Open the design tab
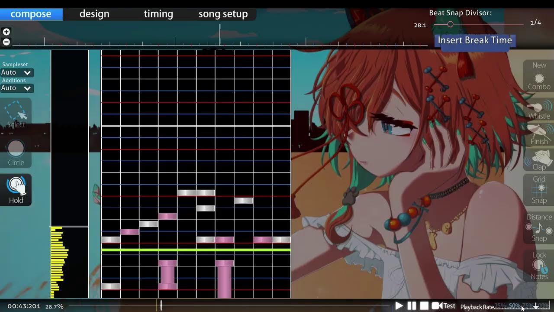The image size is (554, 312). click(x=94, y=14)
